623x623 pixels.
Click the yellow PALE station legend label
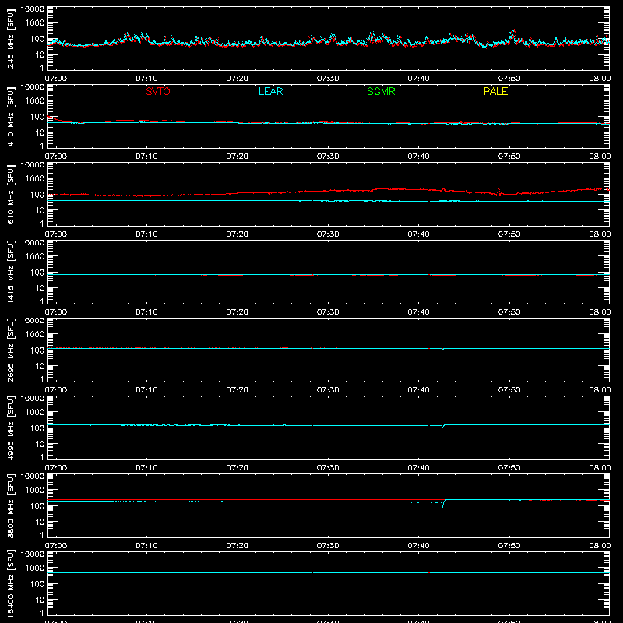tap(495, 91)
